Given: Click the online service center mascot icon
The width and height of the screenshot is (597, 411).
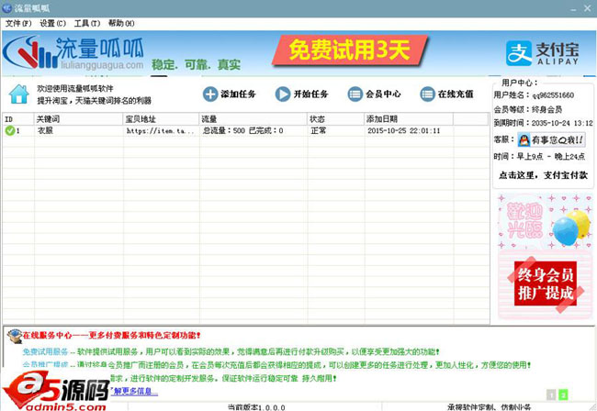Looking at the screenshot, I should click(x=15, y=336).
